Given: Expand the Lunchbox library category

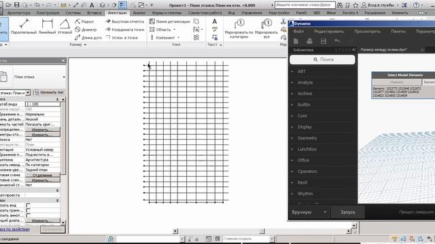Looking at the screenshot, I should coord(307,149).
